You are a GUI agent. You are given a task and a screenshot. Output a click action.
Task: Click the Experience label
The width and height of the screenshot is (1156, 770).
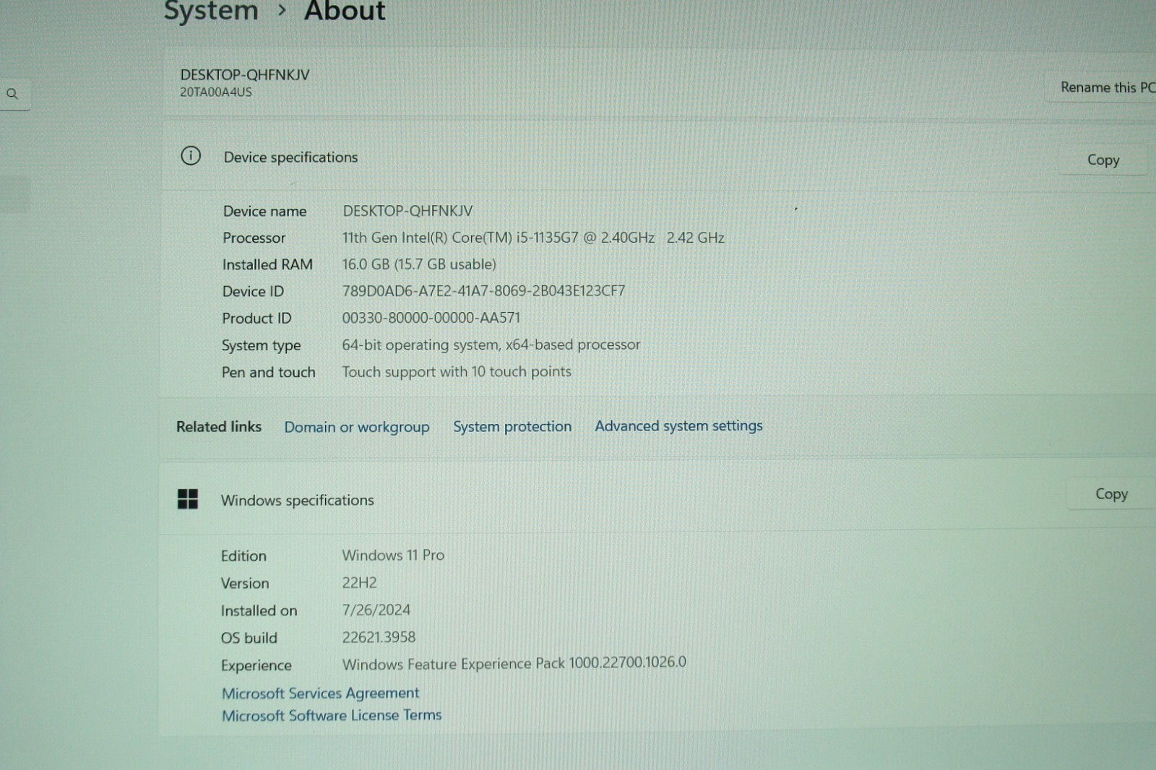(x=256, y=665)
